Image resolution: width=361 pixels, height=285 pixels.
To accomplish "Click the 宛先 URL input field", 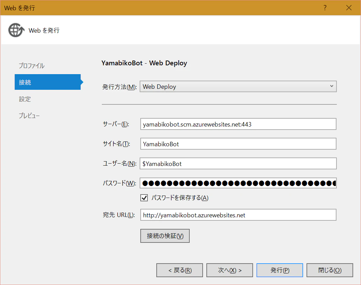I will 238,215.
